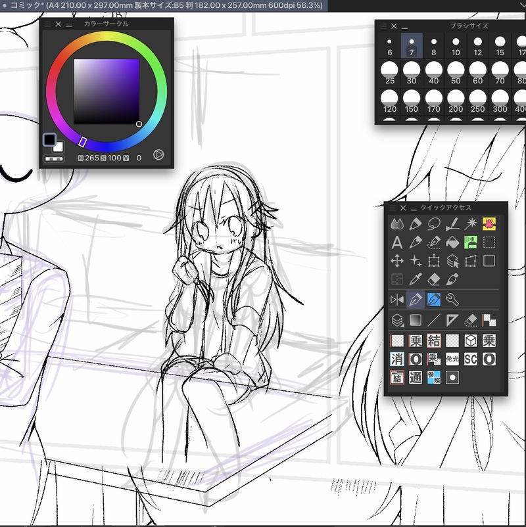The image size is (526, 527).
Task: Select the white sub color swatch
Action: tap(59, 148)
